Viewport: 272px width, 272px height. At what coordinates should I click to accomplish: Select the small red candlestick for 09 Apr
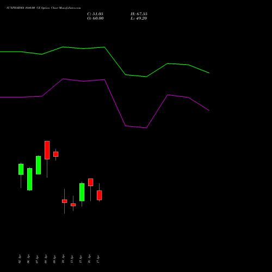pyautogui.click(x=56, y=154)
